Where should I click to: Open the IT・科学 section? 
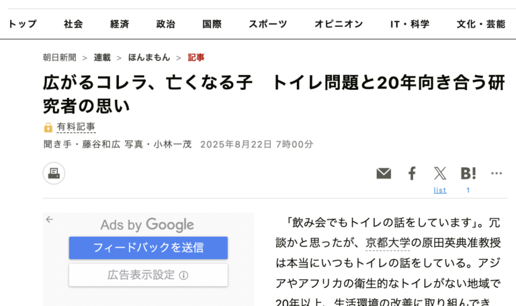click(x=410, y=24)
